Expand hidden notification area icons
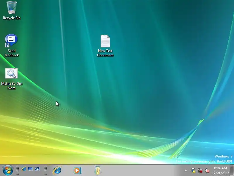Viewport: 234px width, 176px height. tap(186, 170)
